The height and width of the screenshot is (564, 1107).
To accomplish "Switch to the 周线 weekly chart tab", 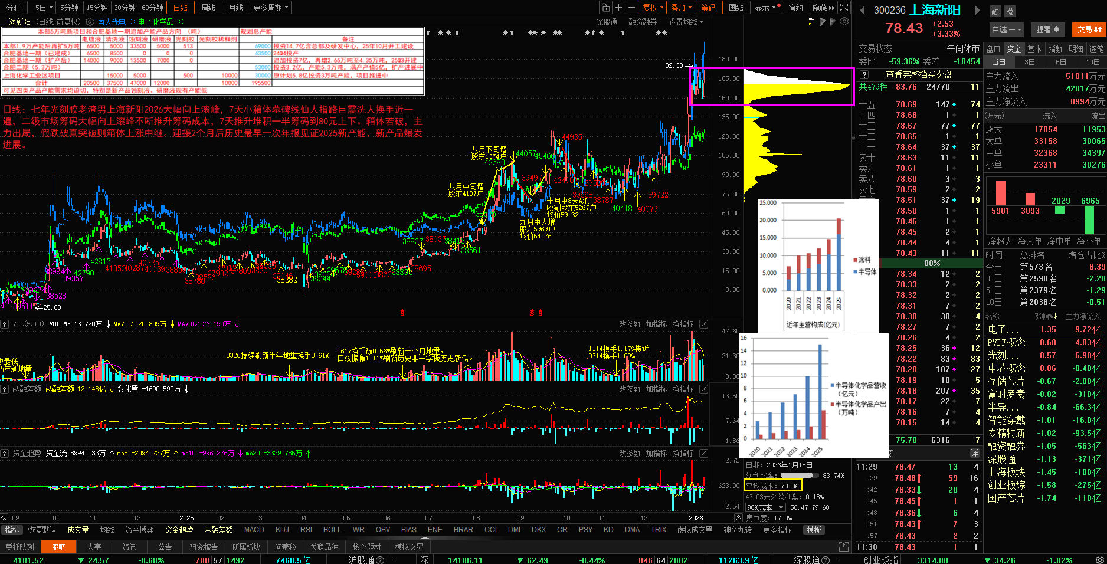I will coord(208,8).
